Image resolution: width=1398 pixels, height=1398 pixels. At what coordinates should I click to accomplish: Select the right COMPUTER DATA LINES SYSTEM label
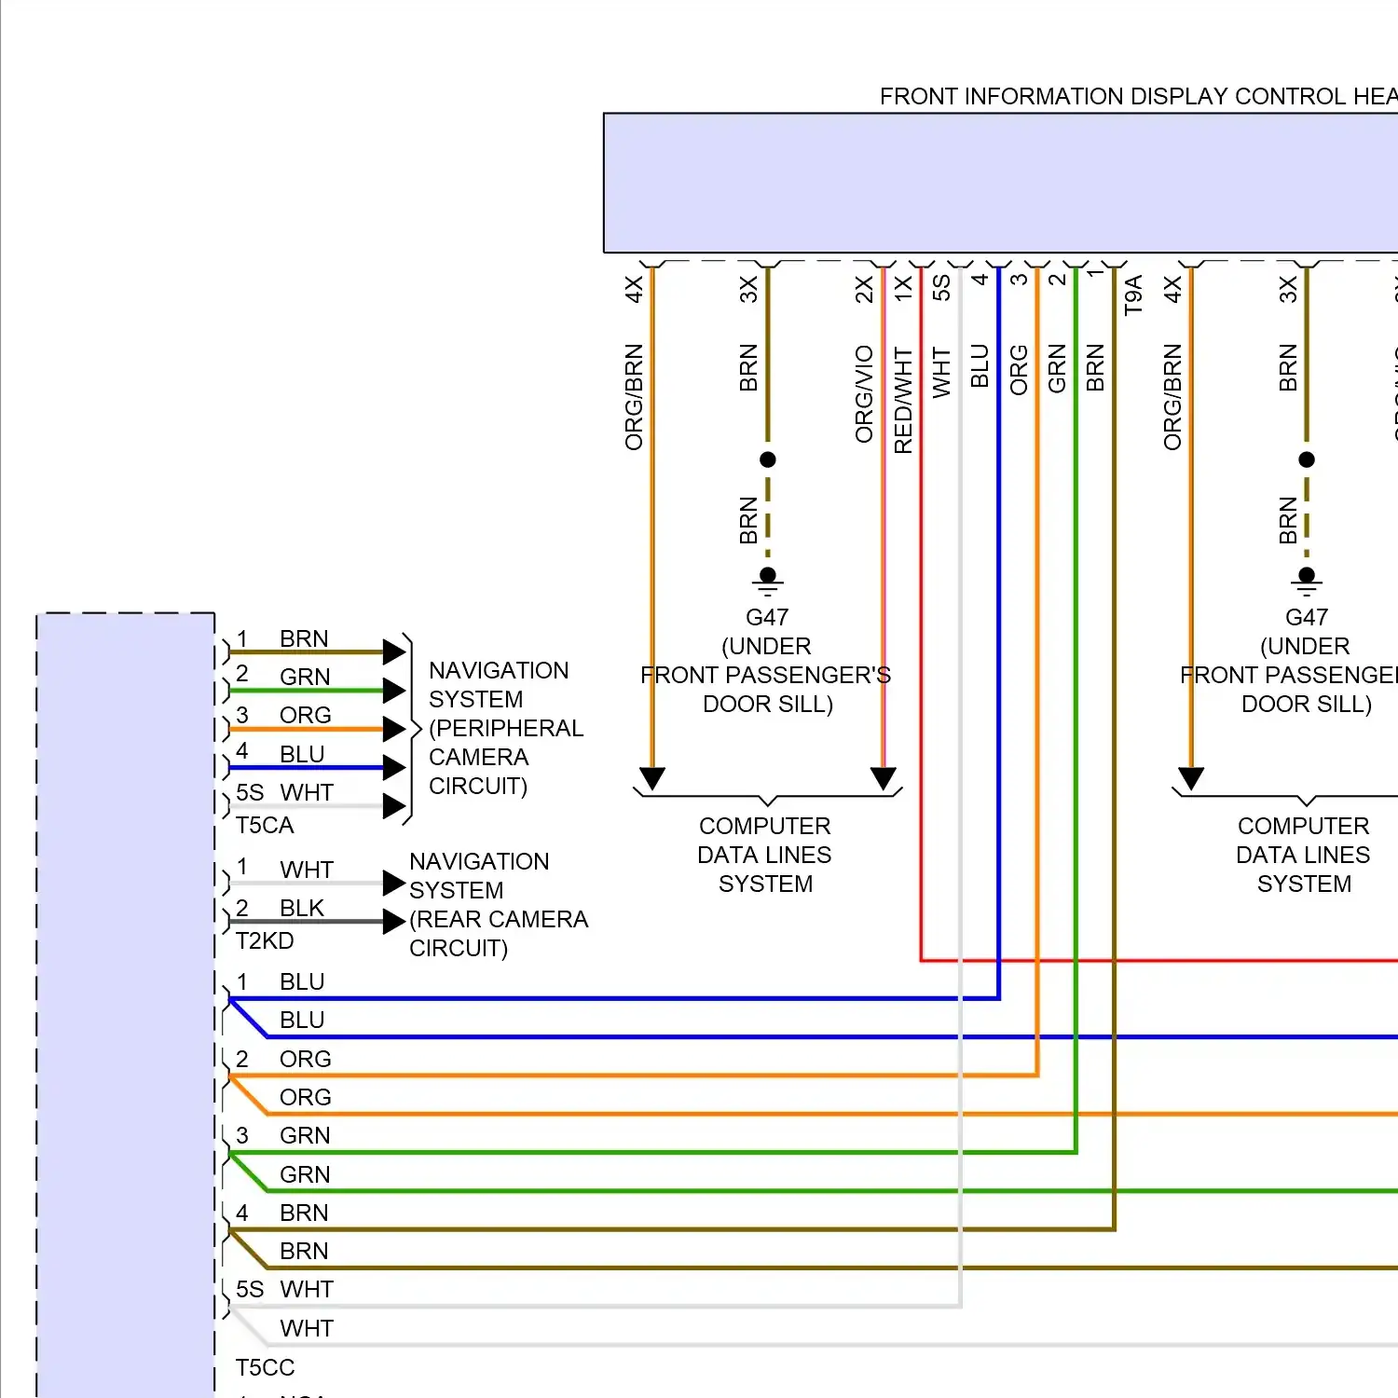1303,855
